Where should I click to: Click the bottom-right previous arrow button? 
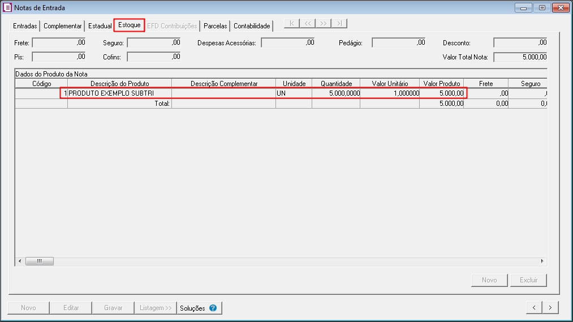tap(534, 308)
